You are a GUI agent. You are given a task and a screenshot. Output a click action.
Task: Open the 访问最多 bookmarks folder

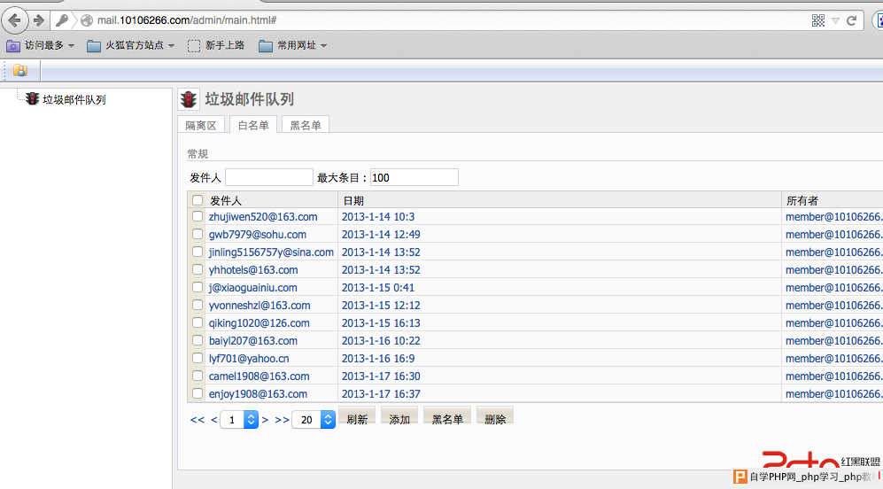coord(40,46)
